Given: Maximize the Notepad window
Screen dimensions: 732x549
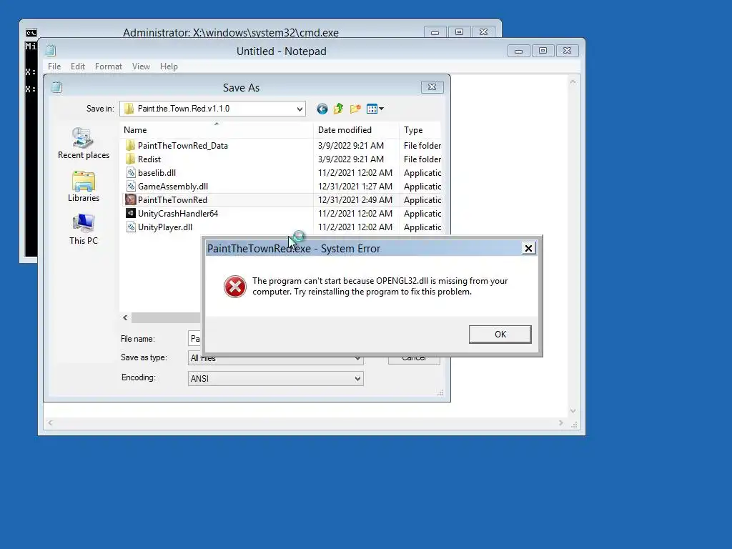Looking at the screenshot, I should tap(543, 51).
